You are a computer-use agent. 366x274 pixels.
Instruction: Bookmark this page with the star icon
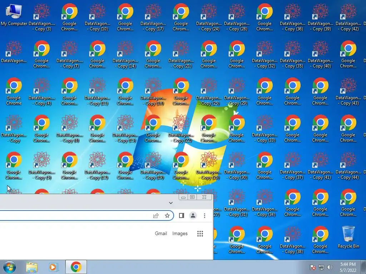tap(167, 215)
